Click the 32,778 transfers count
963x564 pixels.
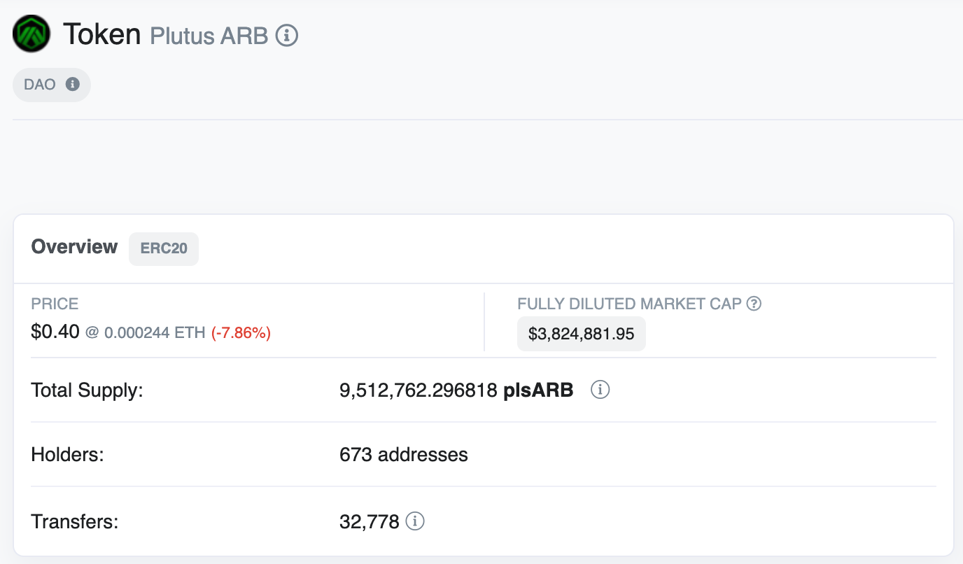(x=370, y=522)
